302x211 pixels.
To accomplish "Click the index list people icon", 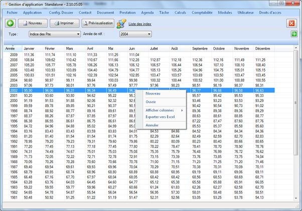I will coord(121,23).
